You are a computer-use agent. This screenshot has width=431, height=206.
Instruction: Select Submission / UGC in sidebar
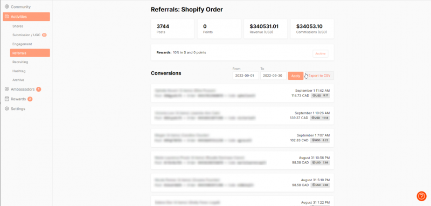coord(26,35)
